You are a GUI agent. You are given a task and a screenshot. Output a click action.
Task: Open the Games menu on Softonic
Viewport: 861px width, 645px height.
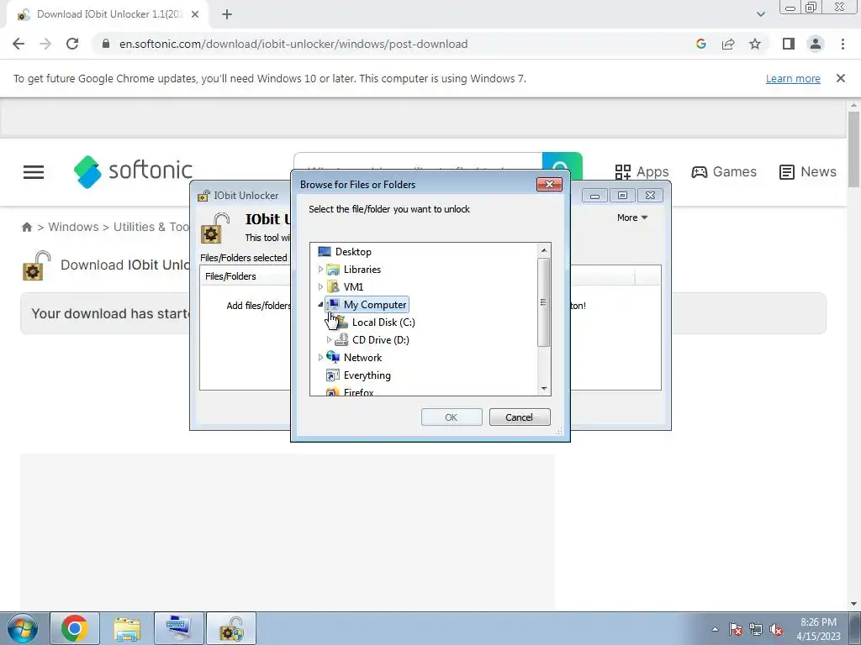tap(723, 171)
